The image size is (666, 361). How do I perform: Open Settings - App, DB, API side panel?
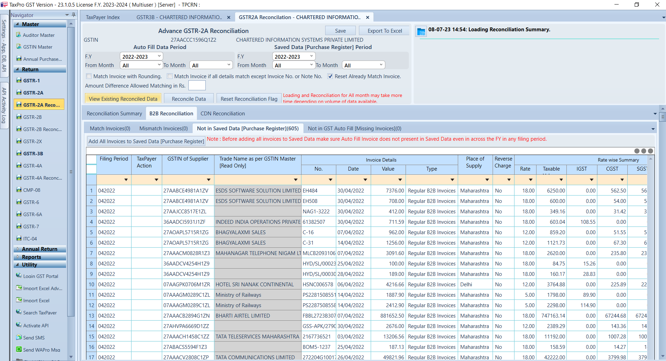(4, 45)
